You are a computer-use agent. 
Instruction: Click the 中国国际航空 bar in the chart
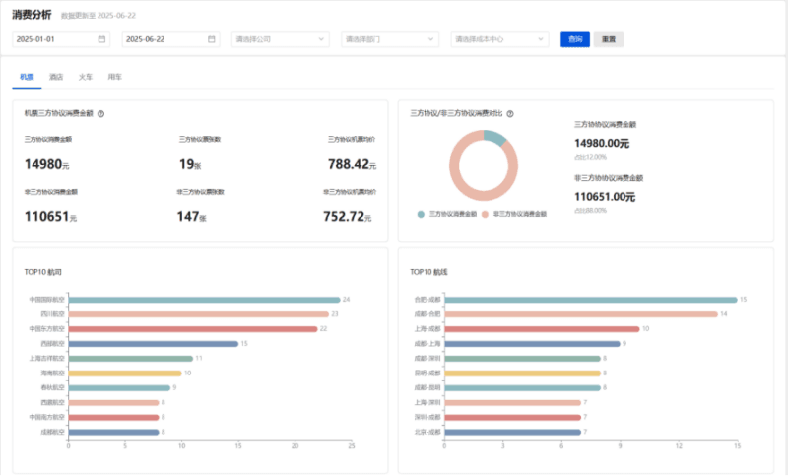(x=203, y=300)
